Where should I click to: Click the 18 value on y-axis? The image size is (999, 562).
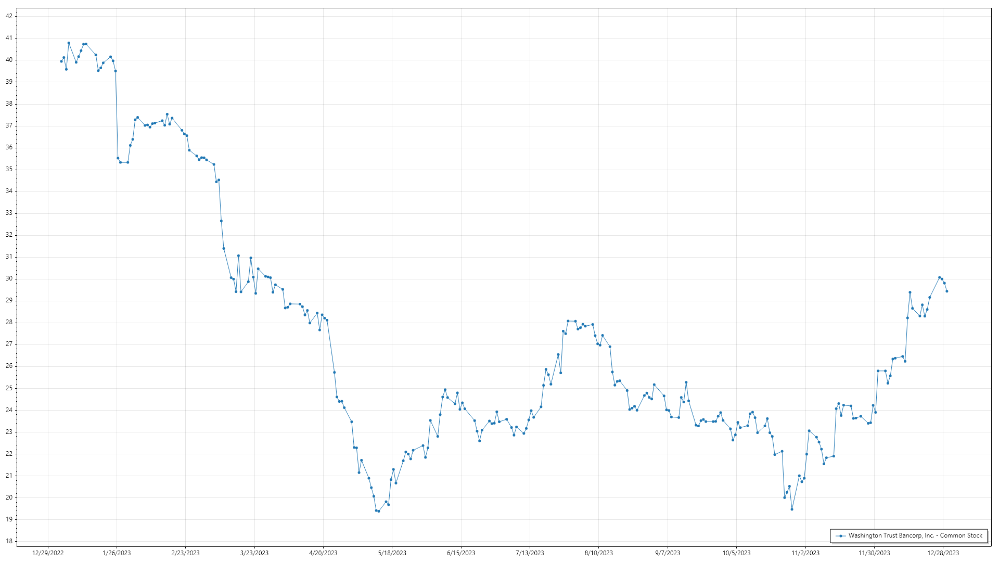point(9,541)
